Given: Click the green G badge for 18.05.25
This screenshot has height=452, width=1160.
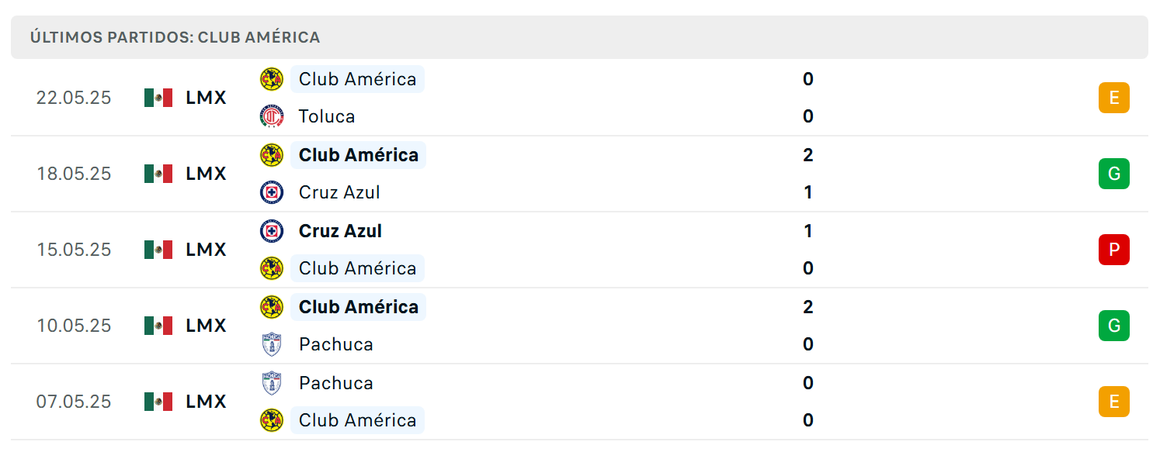Looking at the screenshot, I should point(1114,174).
